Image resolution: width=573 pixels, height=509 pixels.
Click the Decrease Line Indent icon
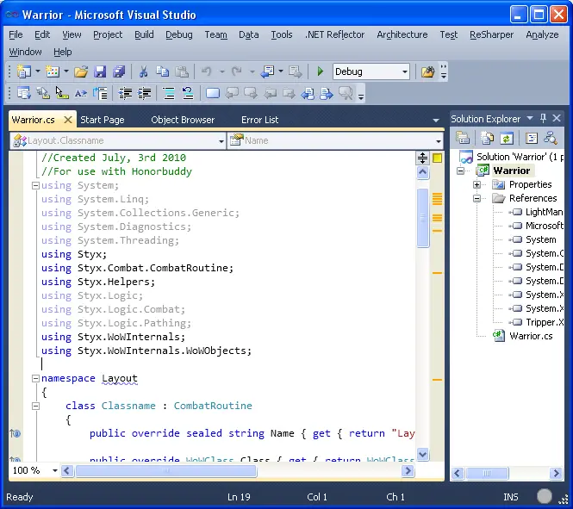125,94
